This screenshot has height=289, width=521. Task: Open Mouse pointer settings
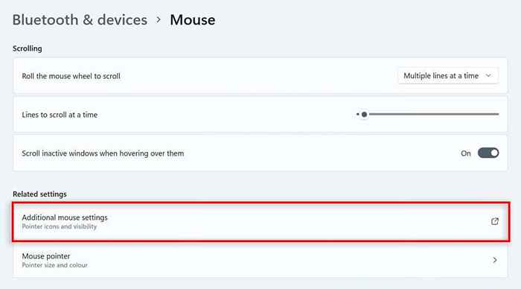pos(260,260)
